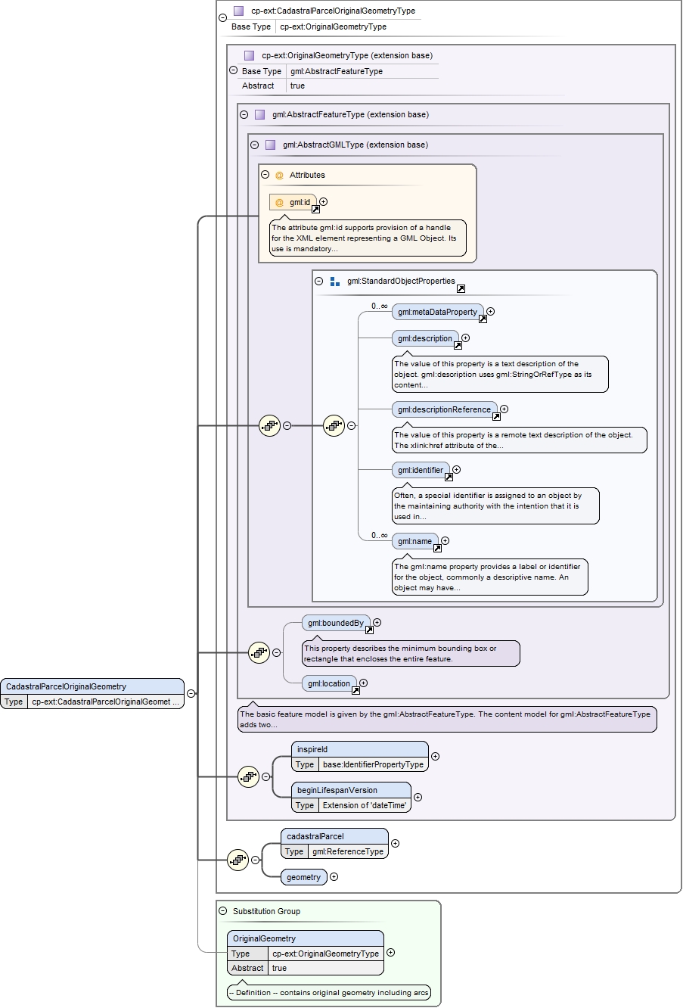Select sequence compositor feeding StandardObjectProperties
The width and height of the screenshot is (683, 1008).
tap(269, 425)
